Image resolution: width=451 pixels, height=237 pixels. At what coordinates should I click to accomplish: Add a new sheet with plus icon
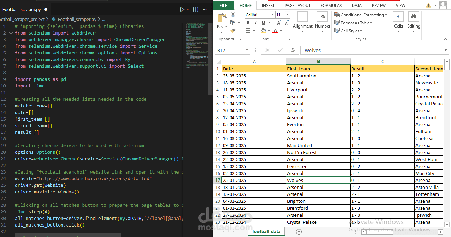pyautogui.click(x=299, y=231)
